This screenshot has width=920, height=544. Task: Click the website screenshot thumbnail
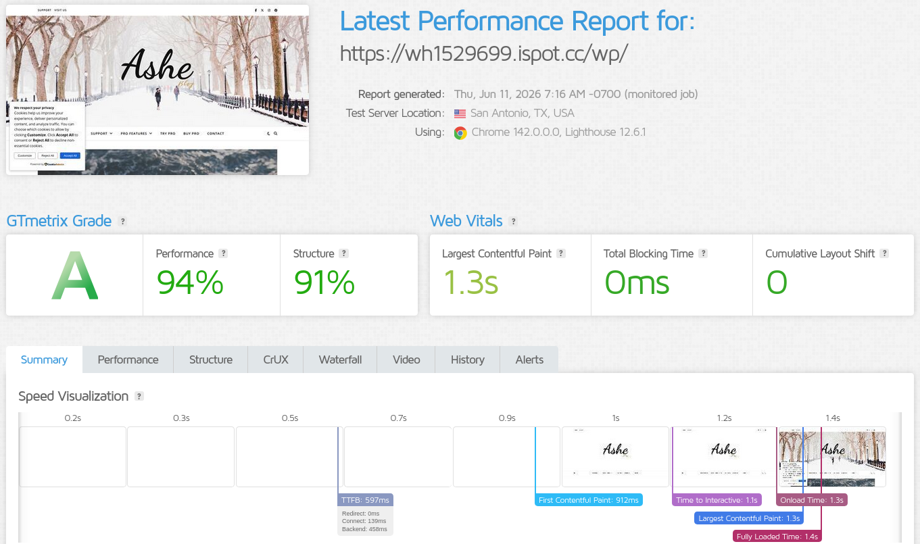click(158, 90)
